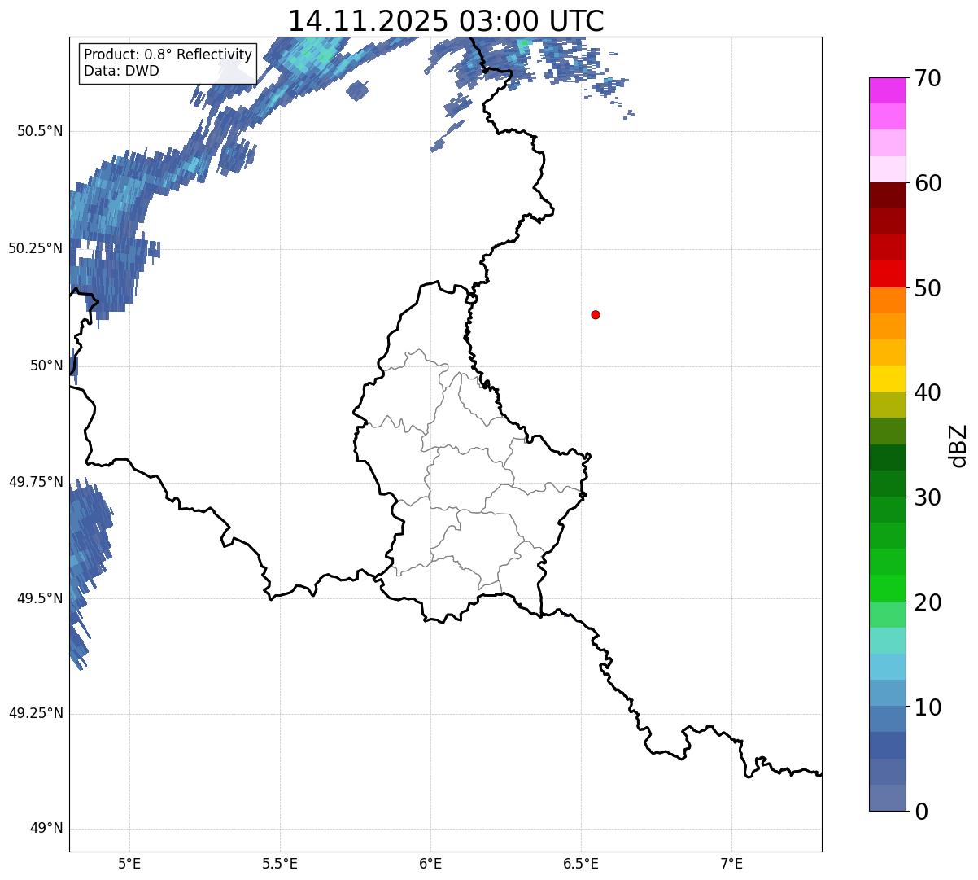Screen dimensions: 978x880
Task: Click the 6.5°E longitude label
Action: coord(581,864)
